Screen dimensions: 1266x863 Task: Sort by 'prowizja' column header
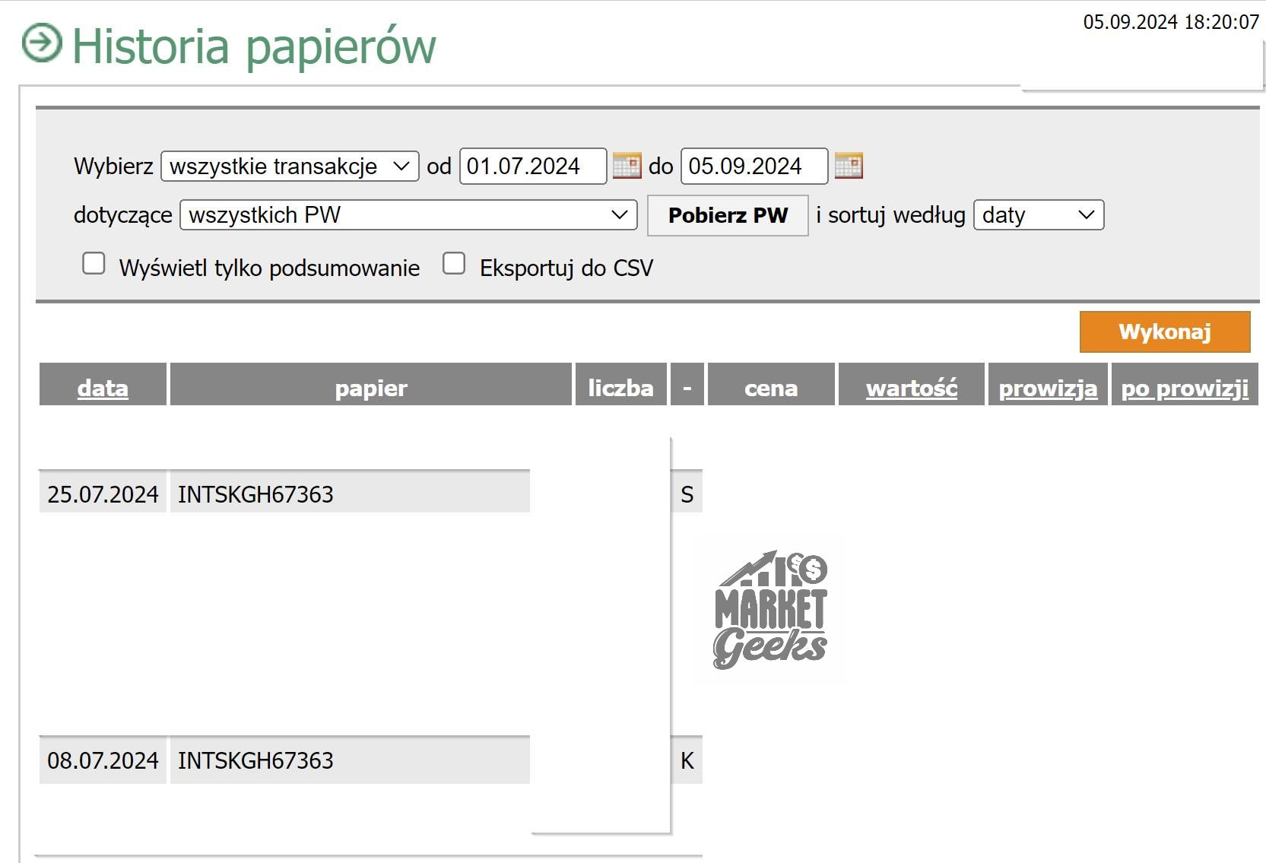click(x=1047, y=389)
